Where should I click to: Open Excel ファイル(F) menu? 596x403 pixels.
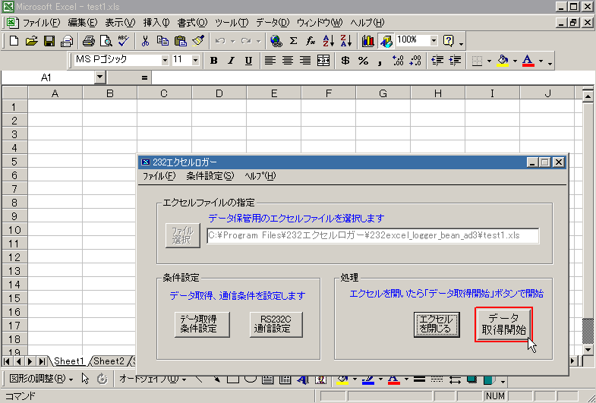tap(41, 23)
